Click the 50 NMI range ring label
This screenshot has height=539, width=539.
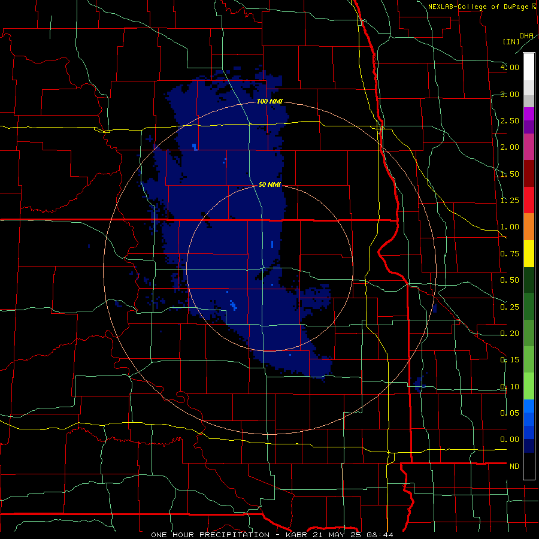click(269, 184)
